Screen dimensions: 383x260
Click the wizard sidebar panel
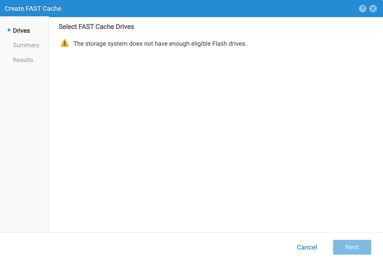tap(24, 128)
